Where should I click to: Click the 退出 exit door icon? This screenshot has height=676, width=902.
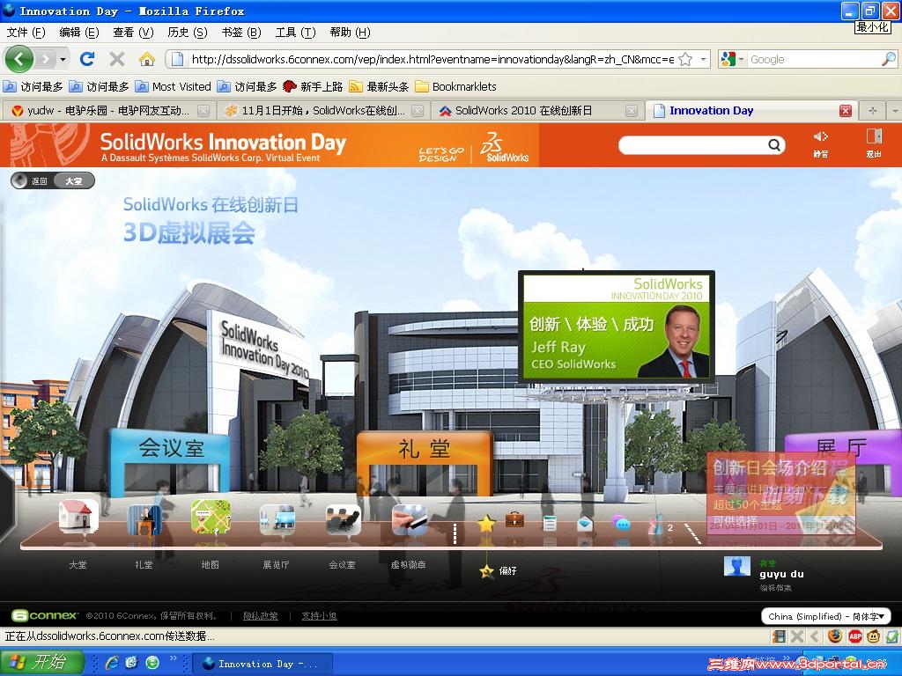point(874,142)
